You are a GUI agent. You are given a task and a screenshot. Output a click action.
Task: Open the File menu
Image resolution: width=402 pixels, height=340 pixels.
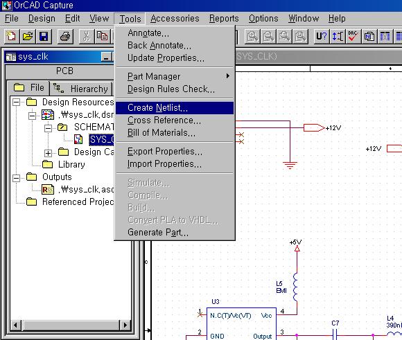tap(12, 19)
